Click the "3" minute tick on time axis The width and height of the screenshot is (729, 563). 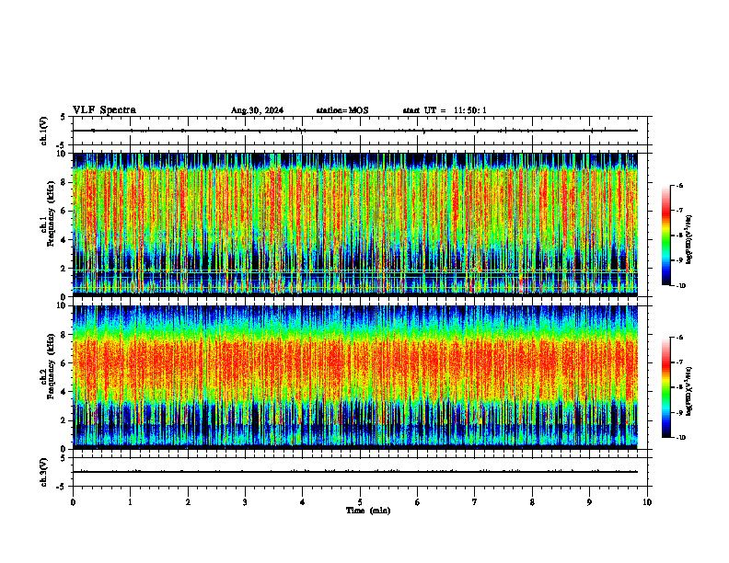245,502
